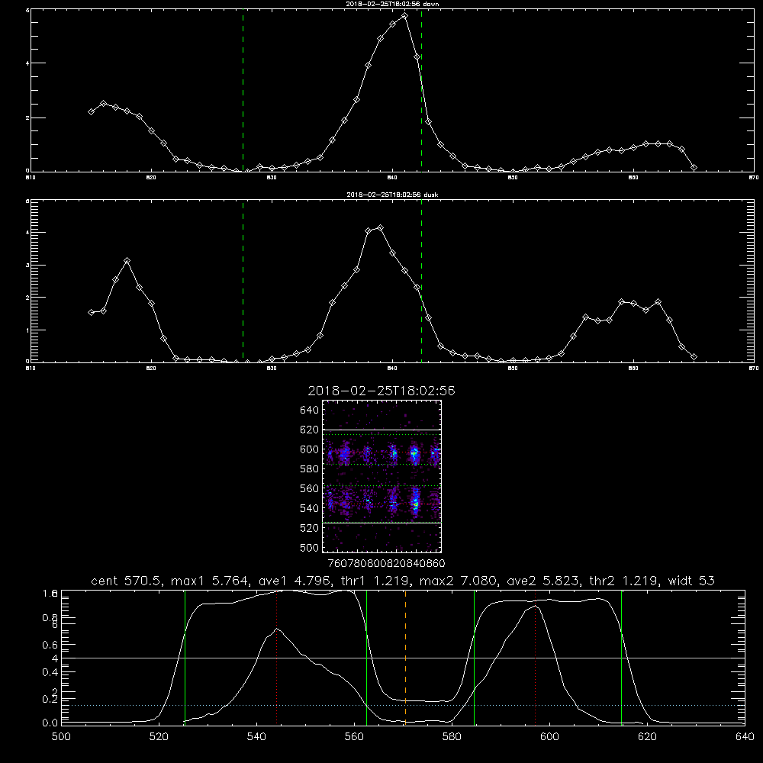763x763 pixels.
Task: Select "thr1 1.219" in the stats line
Action: coord(374,581)
